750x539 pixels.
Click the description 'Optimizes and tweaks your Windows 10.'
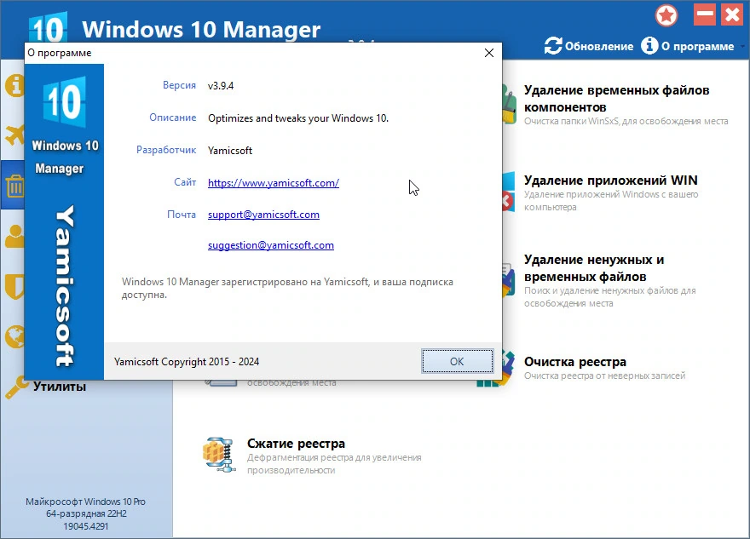coord(298,118)
